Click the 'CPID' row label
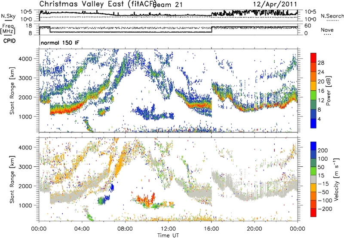Viewport: 344px width, 238px height. [9, 41]
